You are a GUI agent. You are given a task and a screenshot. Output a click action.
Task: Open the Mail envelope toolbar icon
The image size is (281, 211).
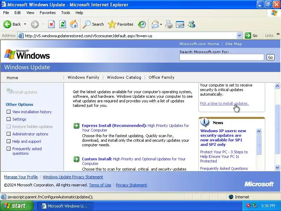[x=155, y=24]
